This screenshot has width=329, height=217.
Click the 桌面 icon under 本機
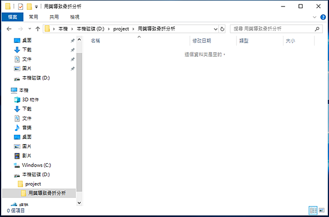[x=17, y=137]
